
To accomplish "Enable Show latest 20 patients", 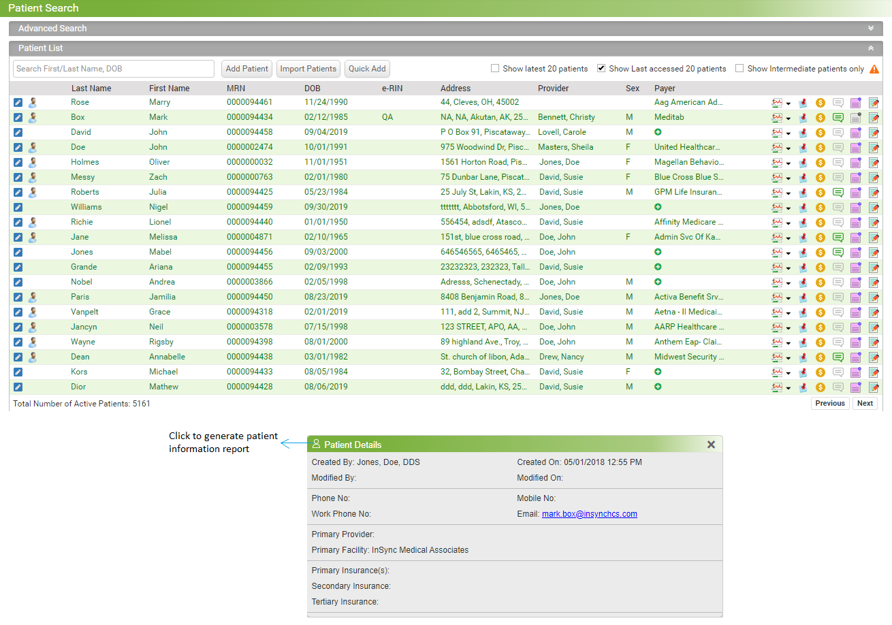I will point(495,68).
